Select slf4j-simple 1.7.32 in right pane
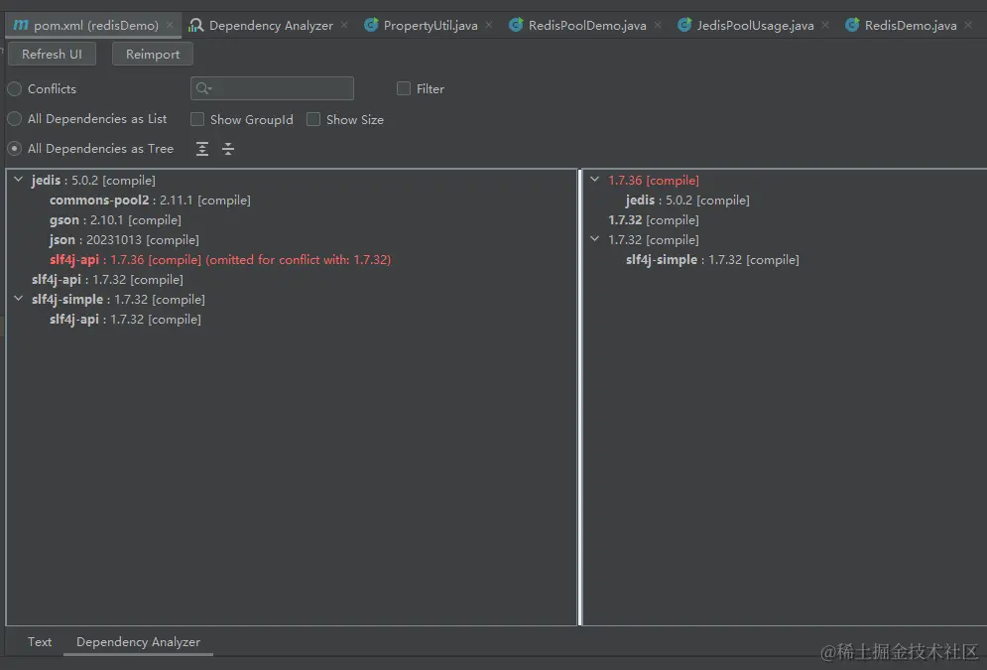This screenshot has width=987, height=670. point(712,259)
